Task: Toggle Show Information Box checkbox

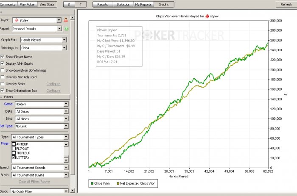Action: (2, 91)
